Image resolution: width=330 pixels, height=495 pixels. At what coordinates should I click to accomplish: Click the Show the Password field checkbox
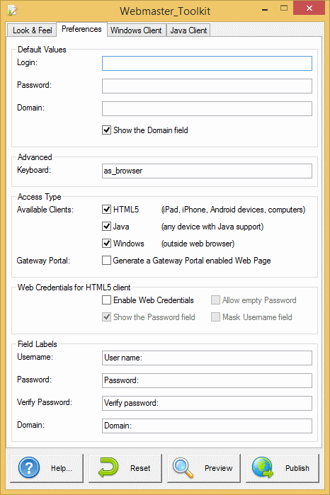coord(106,317)
